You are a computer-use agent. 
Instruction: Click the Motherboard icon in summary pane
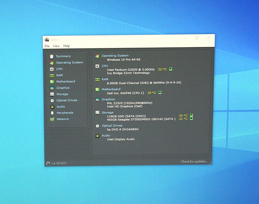[x=97, y=90]
